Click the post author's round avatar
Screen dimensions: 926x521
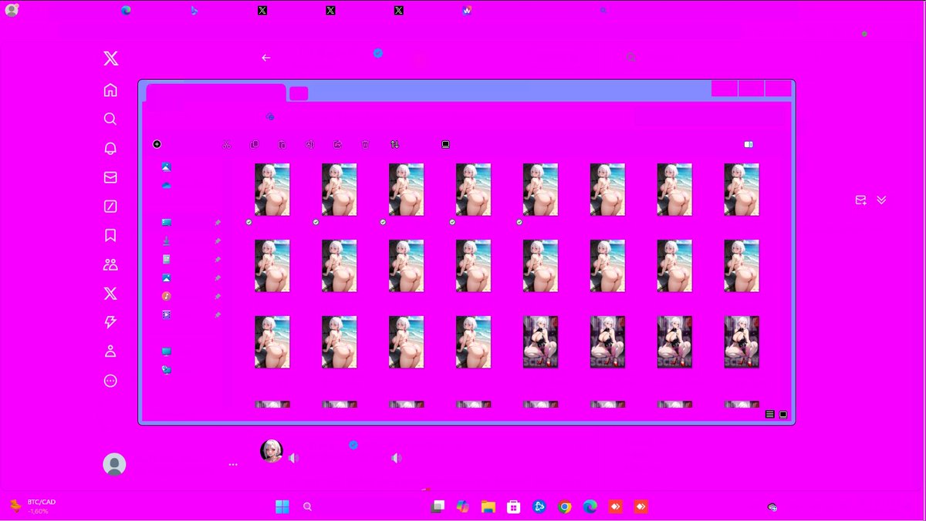pos(272,450)
